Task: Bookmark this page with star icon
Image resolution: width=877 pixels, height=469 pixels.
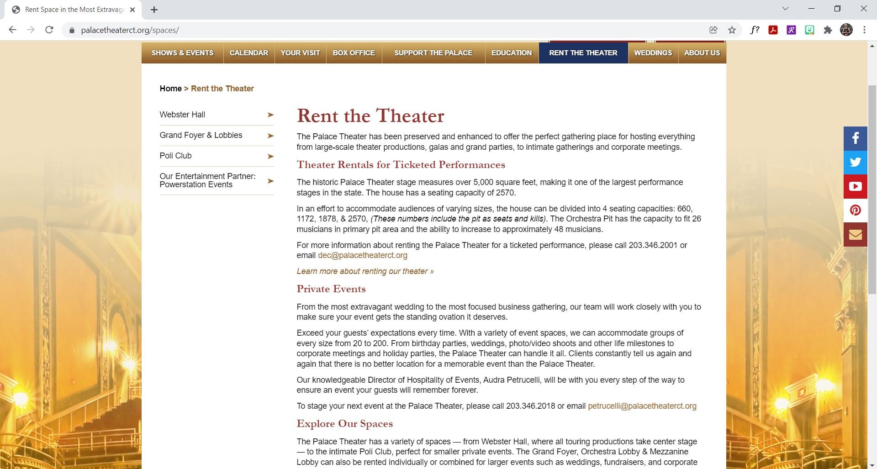Action: point(732,30)
